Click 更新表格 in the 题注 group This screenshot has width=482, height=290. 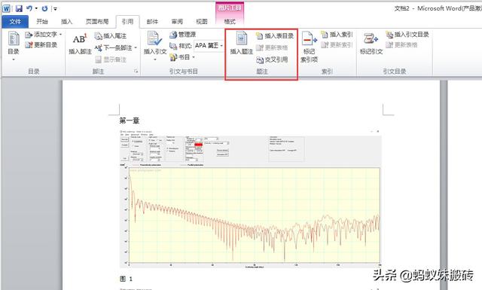pyautogui.click(x=272, y=47)
